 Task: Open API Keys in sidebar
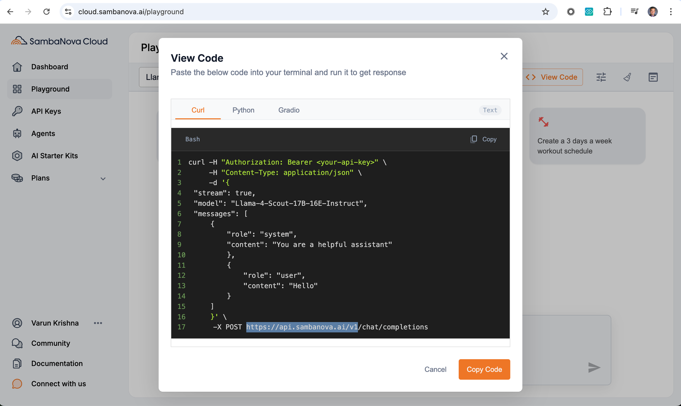(46, 111)
